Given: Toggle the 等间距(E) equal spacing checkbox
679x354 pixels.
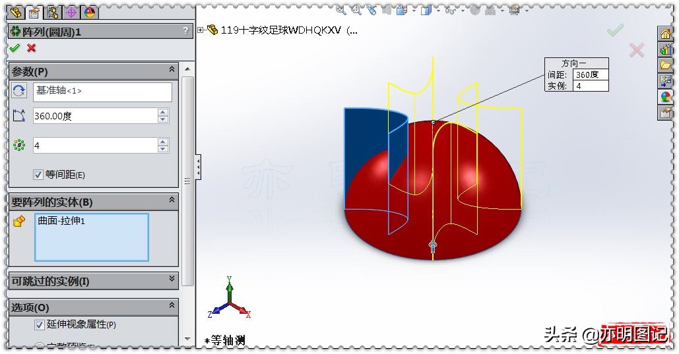Looking at the screenshot, I should coord(38,175).
